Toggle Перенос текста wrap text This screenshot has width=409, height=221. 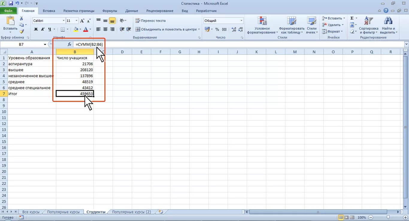[150, 21]
